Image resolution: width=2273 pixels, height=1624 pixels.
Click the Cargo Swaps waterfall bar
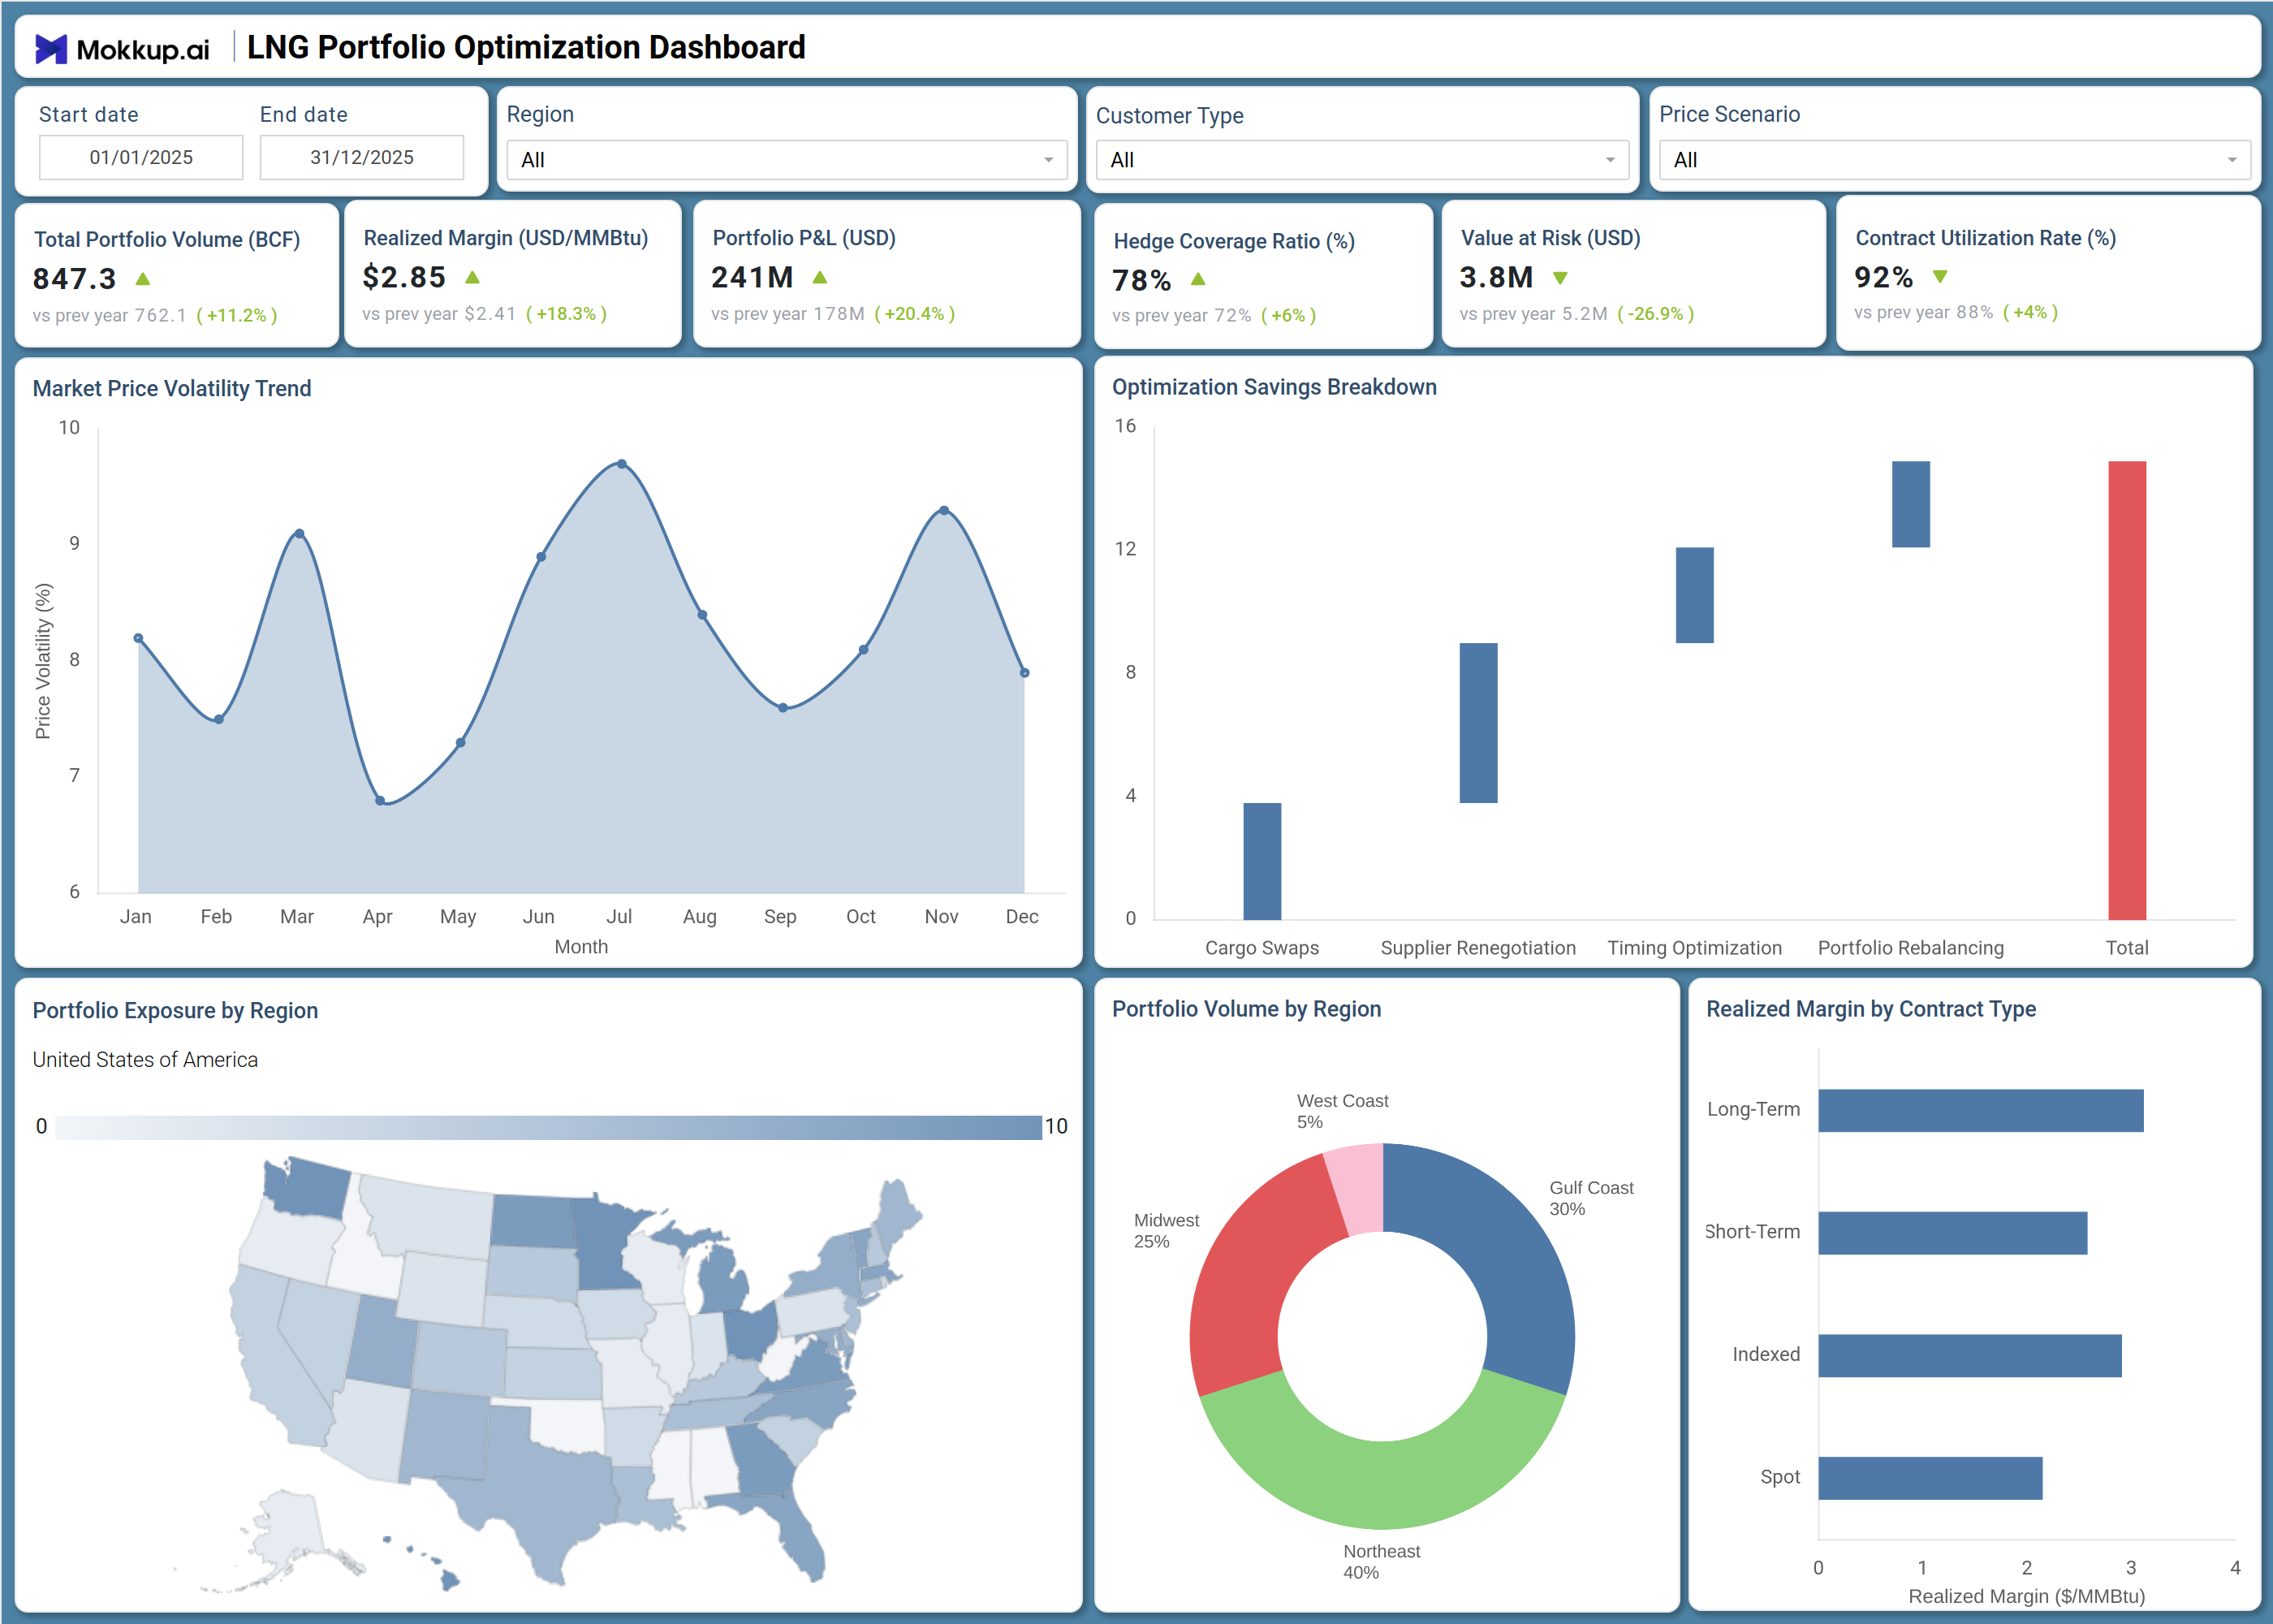(1262, 861)
